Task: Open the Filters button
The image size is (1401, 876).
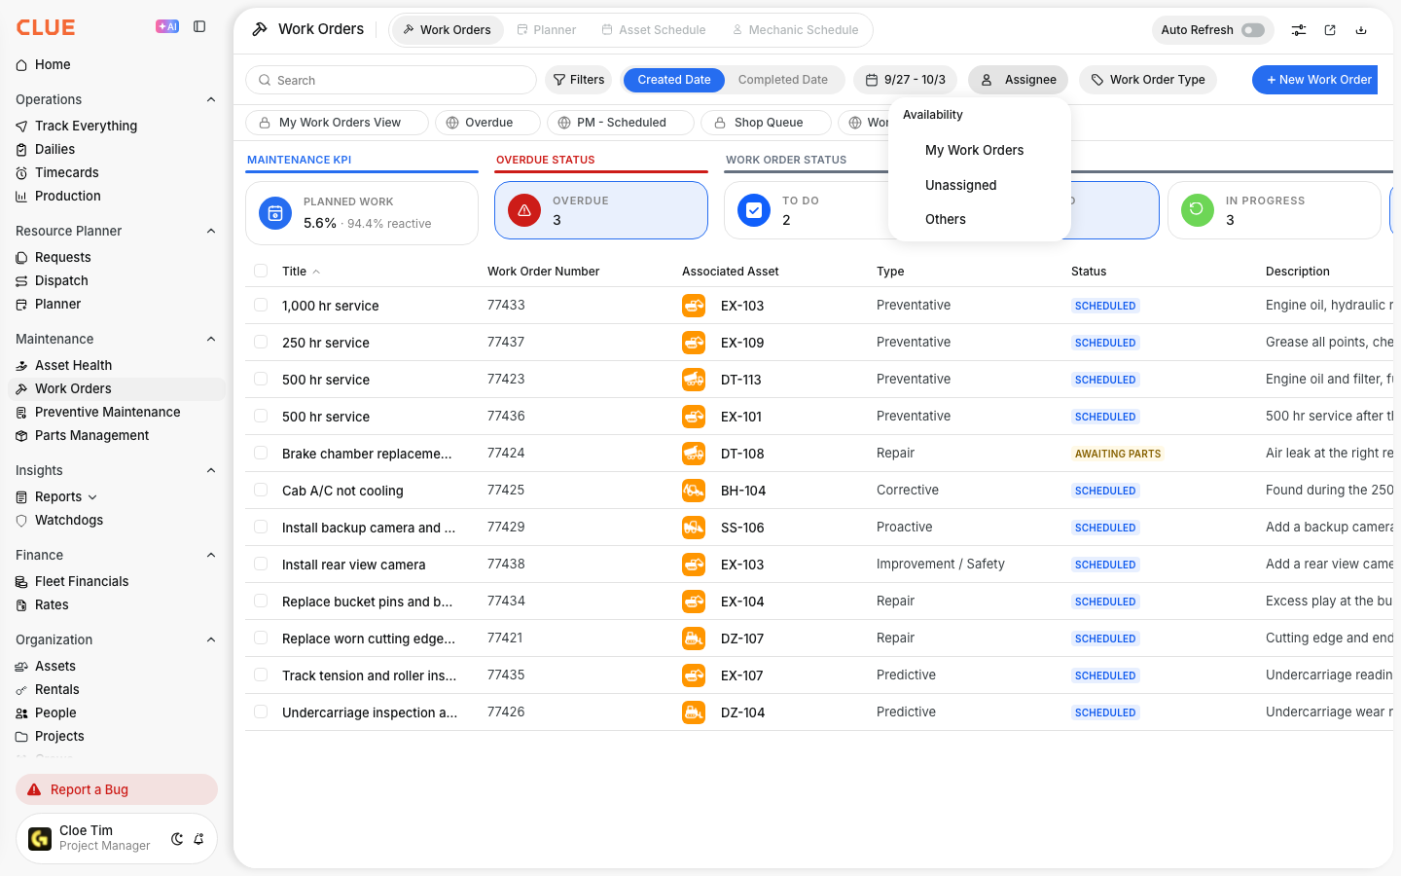Action: [579, 80]
